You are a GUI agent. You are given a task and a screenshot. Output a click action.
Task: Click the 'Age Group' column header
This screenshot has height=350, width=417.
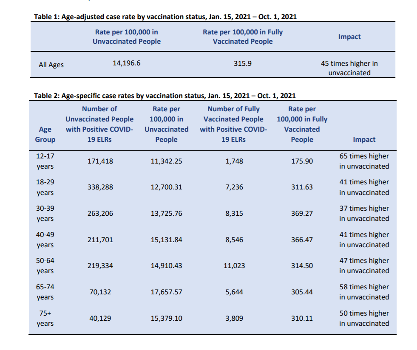(45, 134)
